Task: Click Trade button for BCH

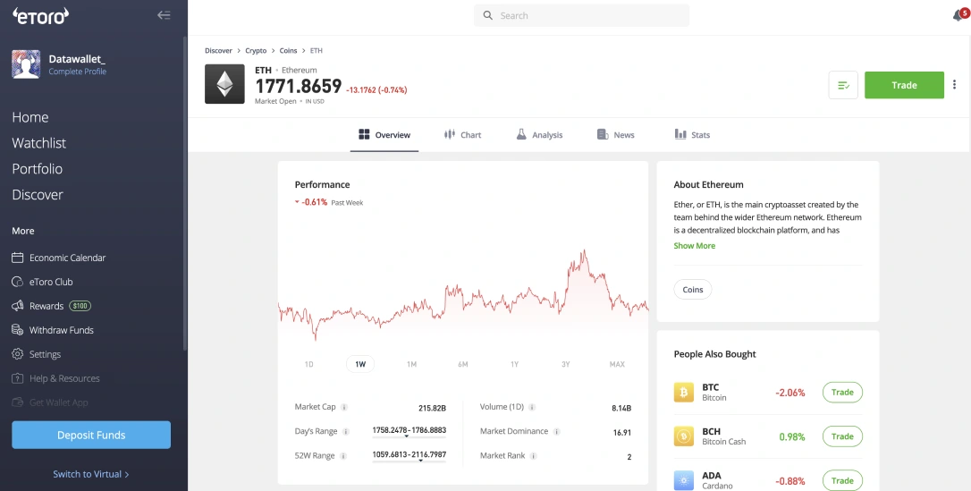Action: click(842, 436)
